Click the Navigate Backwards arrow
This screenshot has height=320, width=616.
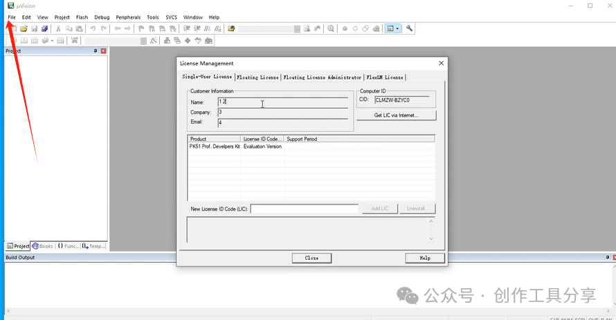pyautogui.click(x=117, y=28)
